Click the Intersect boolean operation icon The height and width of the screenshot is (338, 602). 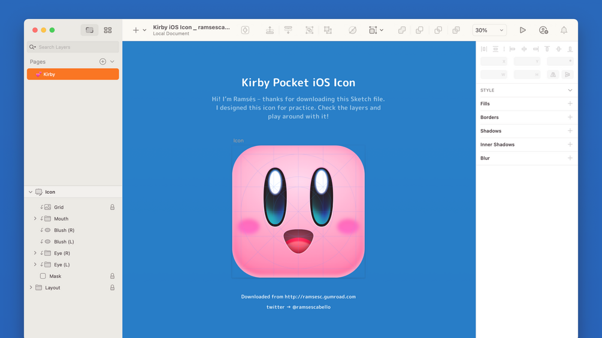[438, 30]
